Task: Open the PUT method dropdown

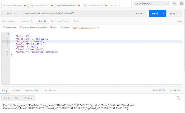Action: coord(12,13)
